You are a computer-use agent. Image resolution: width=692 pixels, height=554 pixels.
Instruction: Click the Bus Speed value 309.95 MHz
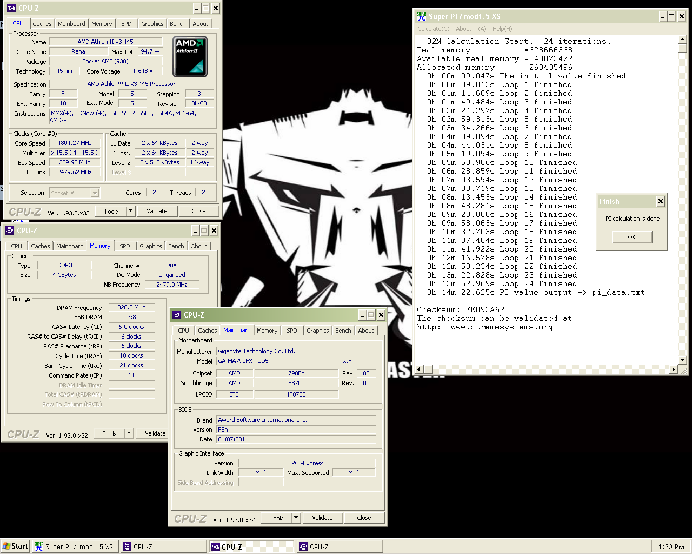pyautogui.click(x=75, y=163)
